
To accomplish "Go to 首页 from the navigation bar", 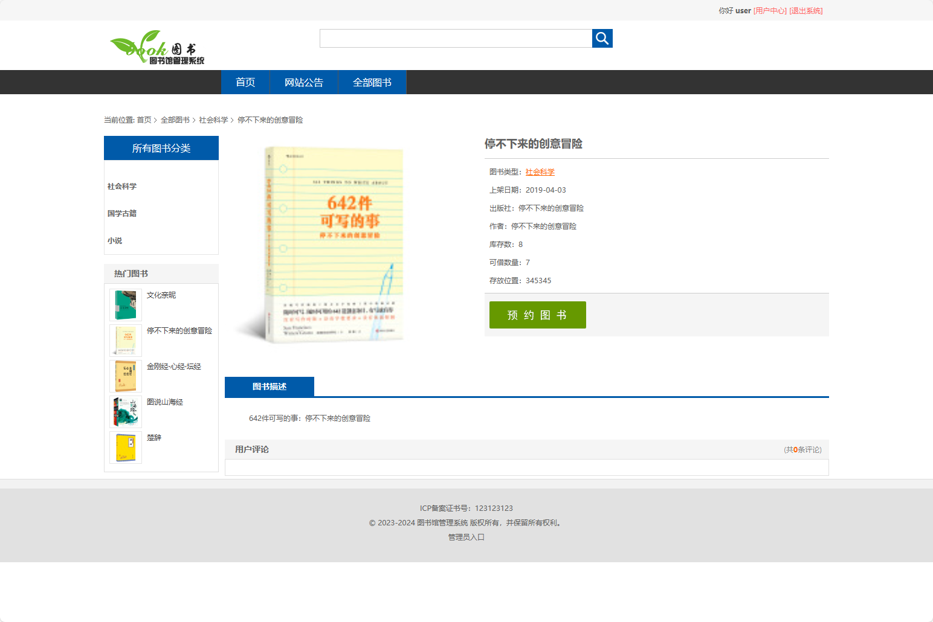I will click(245, 82).
